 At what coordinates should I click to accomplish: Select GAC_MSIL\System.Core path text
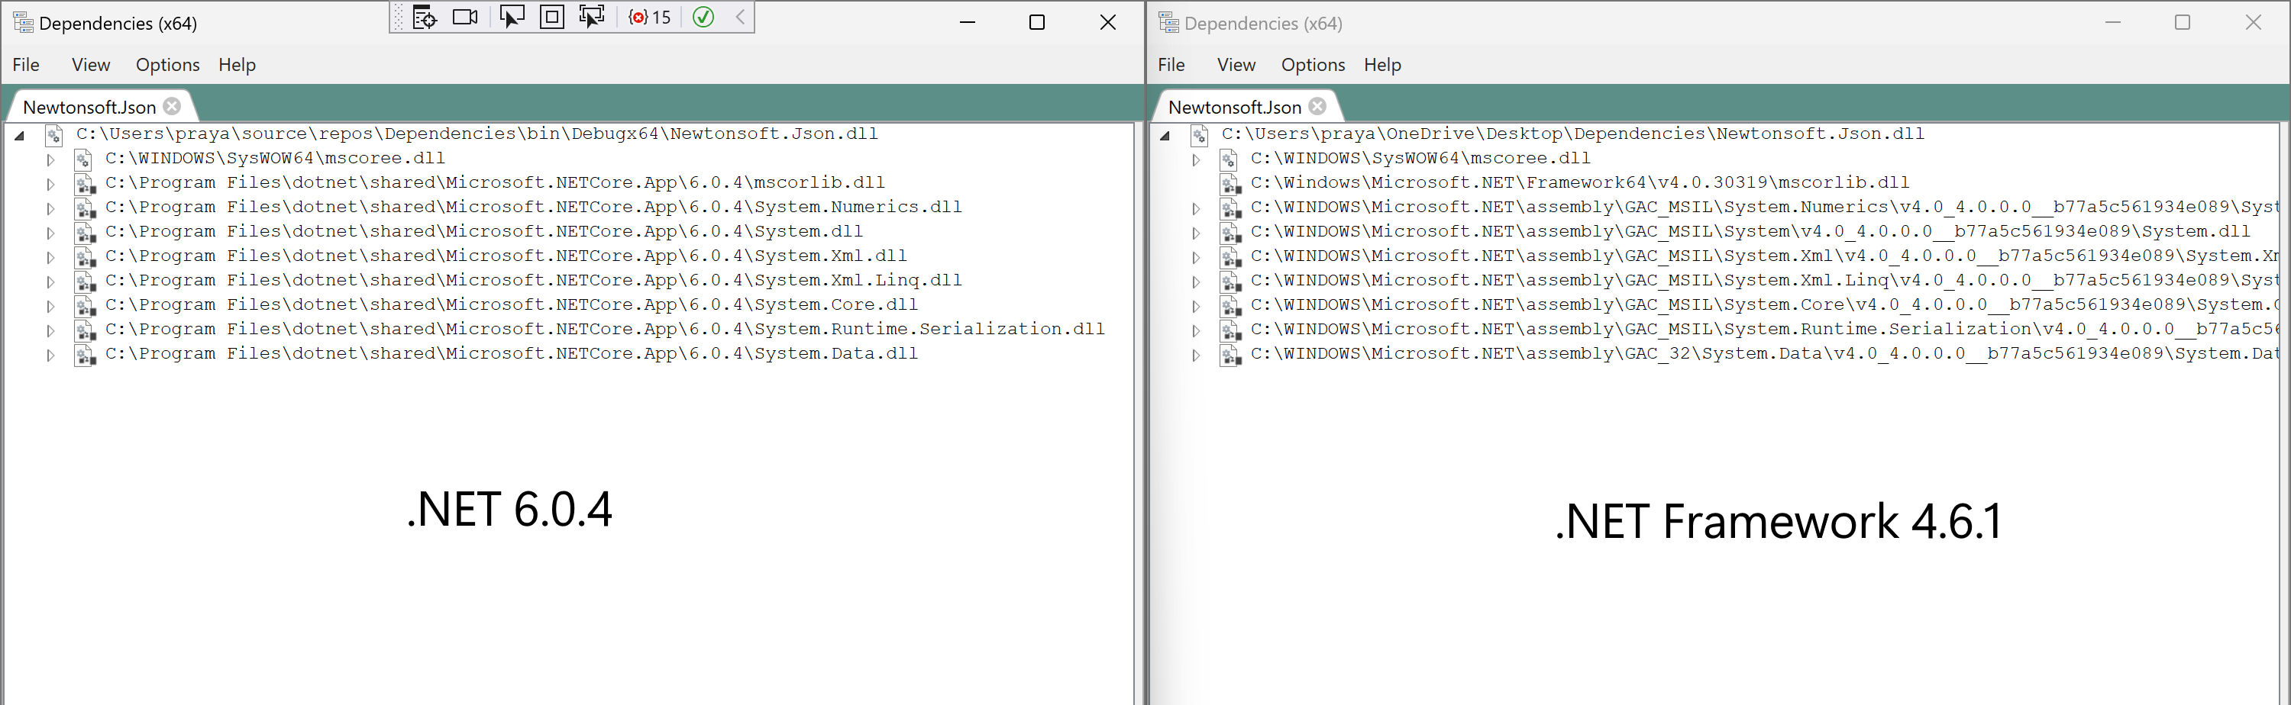pos(1765,305)
